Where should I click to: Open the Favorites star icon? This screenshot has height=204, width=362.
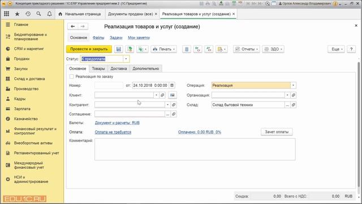click(17, 14)
